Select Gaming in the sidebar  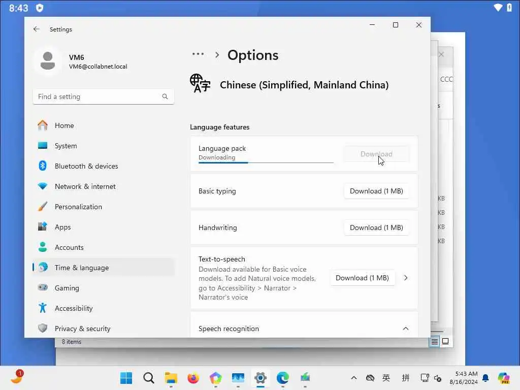104,288
